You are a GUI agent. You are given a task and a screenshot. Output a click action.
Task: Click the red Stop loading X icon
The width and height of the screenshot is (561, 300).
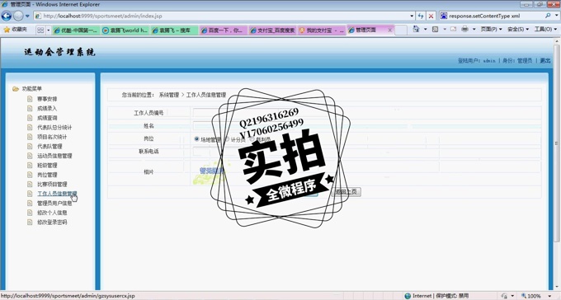(x=431, y=16)
